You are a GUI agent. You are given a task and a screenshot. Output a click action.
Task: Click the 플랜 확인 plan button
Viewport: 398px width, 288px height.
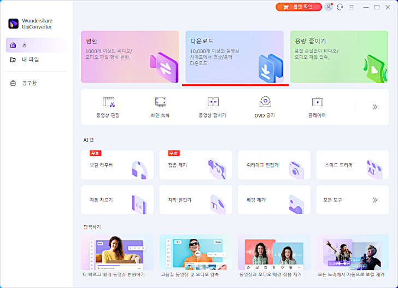298,7
